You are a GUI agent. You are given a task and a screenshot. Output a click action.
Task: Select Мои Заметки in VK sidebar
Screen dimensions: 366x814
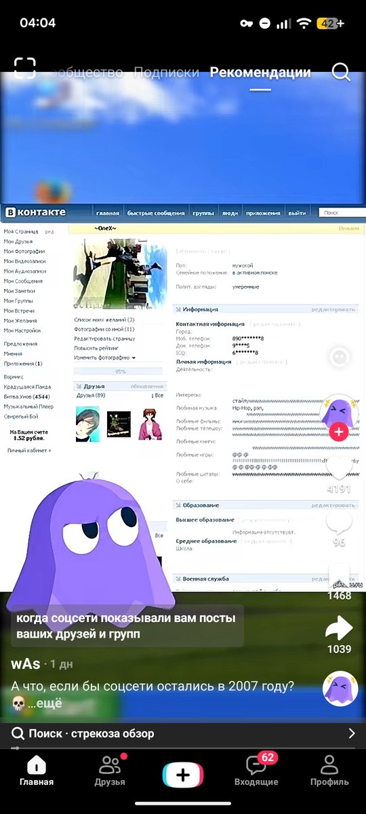[x=20, y=290]
